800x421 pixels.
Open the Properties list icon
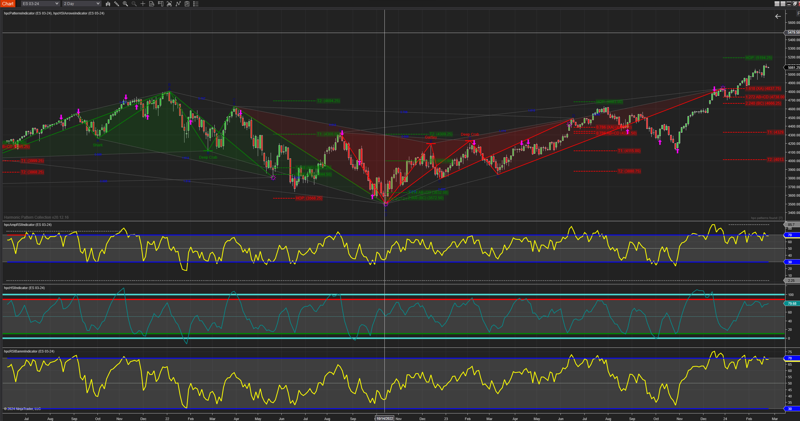pos(196,4)
